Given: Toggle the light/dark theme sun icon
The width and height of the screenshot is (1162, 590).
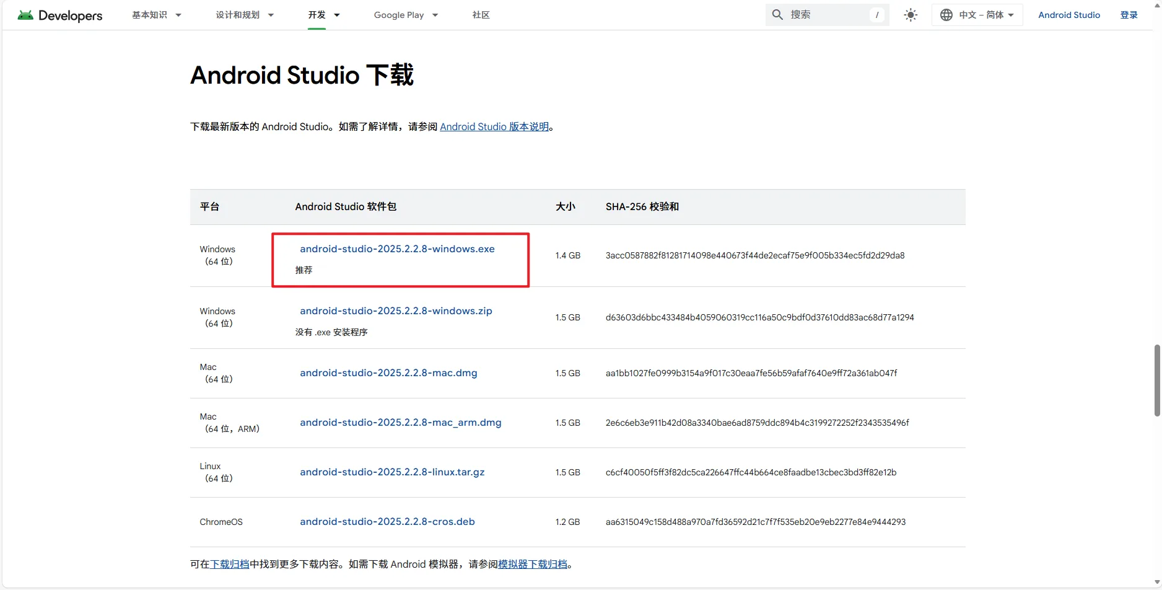Looking at the screenshot, I should coord(911,15).
